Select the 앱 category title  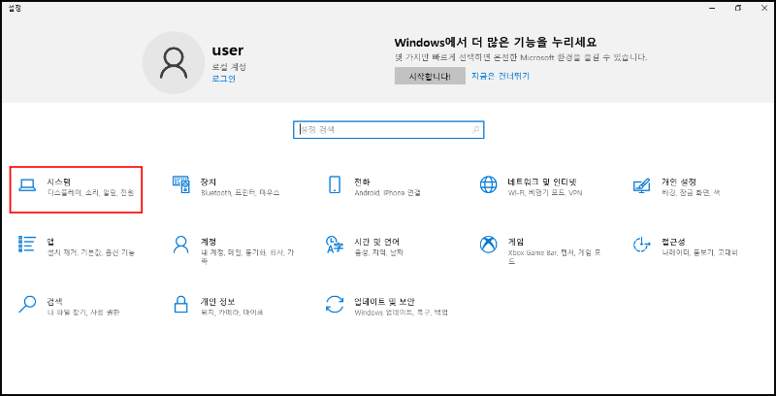coord(50,242)
